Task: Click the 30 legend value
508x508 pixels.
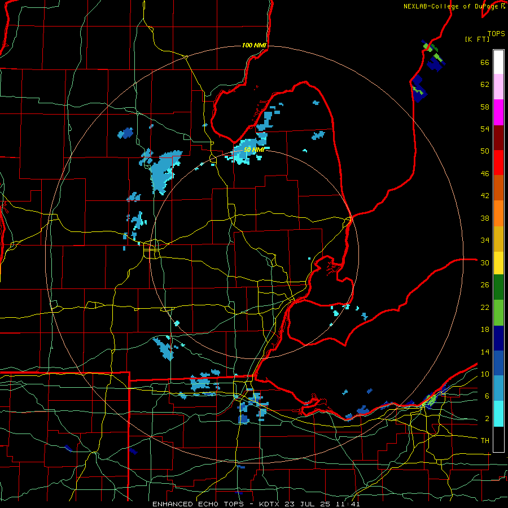Action: (485, 262)
